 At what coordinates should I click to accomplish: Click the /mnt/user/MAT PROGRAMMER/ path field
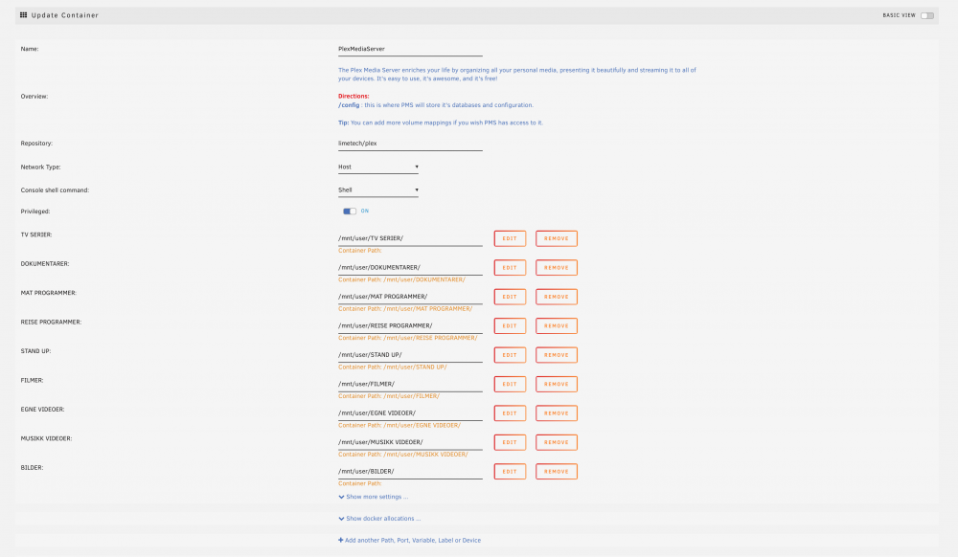click(410, 297)
